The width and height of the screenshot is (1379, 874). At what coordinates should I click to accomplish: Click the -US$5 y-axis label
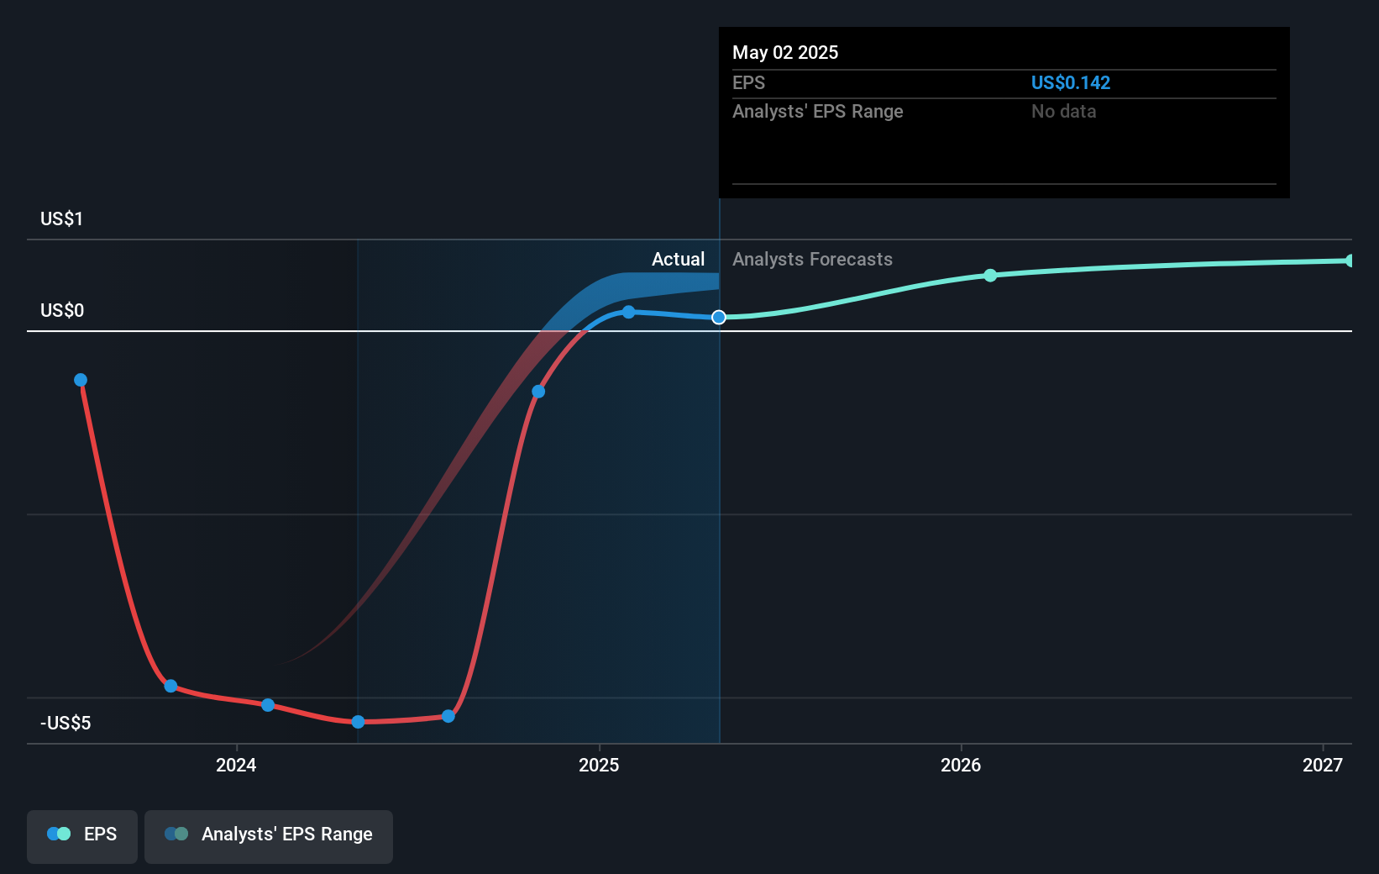(x=66, y=724)
